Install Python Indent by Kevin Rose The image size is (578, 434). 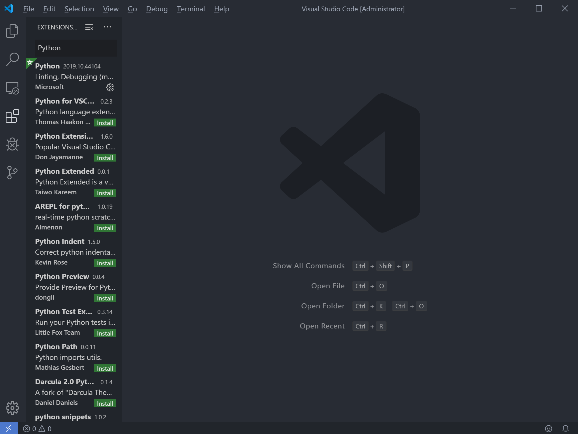(105, 263)
